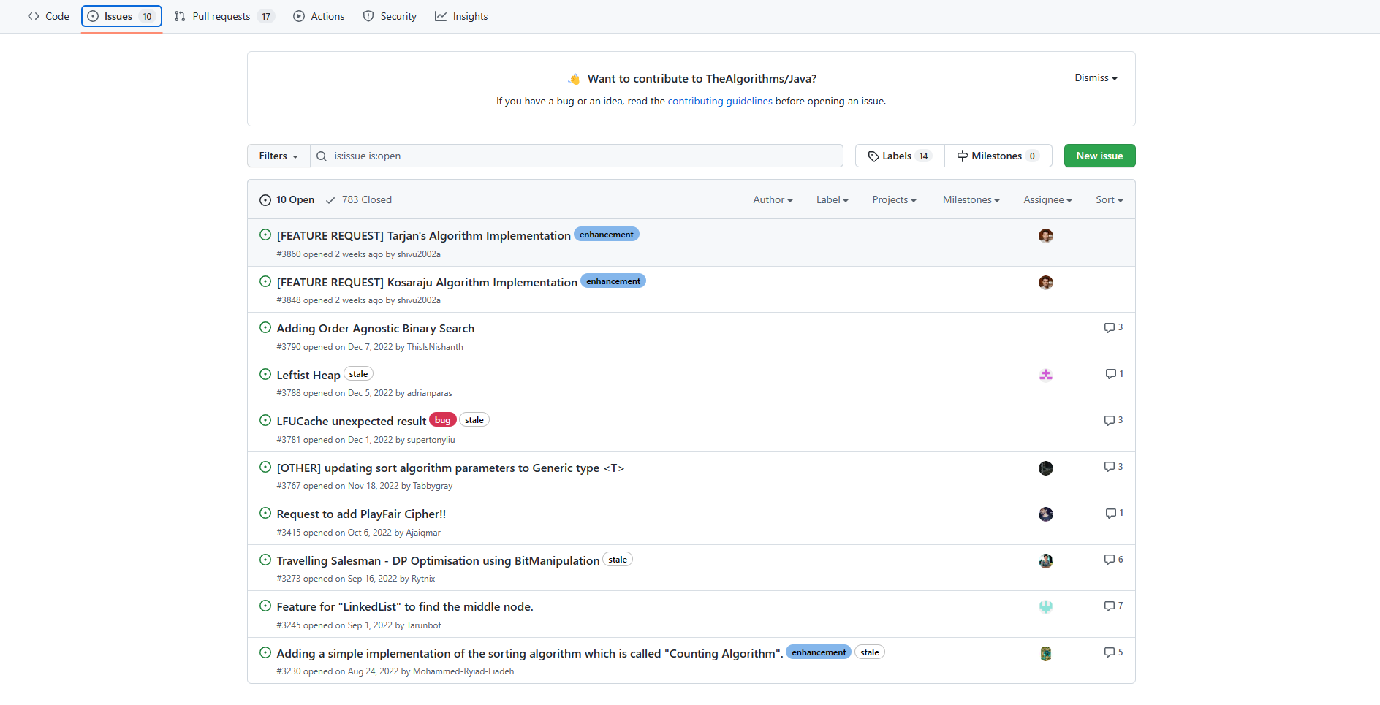This screenshot has width=1380, height=705.
Task: Open the Travelling Salesman DP Optimisation issue
Action: pos(438,561)
